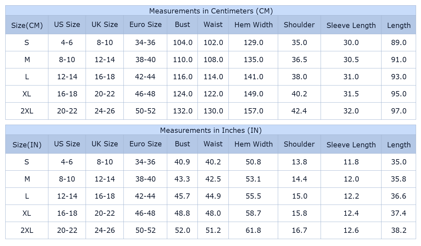Click the "Measurements in Inches (IN)" title
The image size is (421, 246).
(211, 130)
